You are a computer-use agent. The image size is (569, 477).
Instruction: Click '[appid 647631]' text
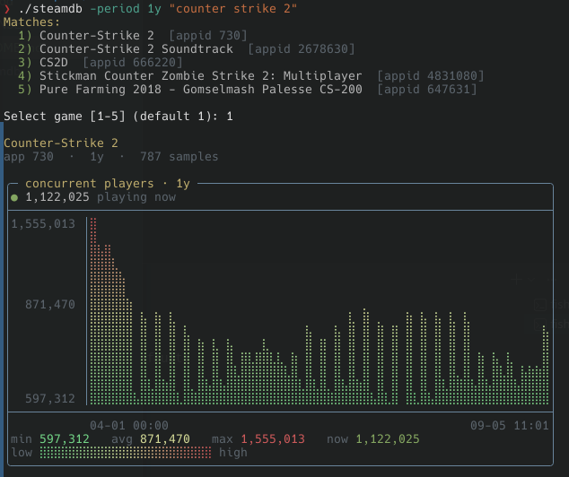pos(427,89)
